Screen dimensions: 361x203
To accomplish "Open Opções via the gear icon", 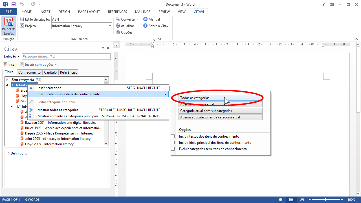I will [118, 32].
